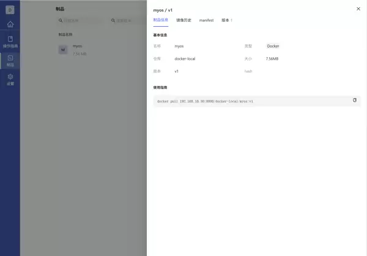
Task: Click the home icon in sidebar
Action: (x=10, y=24)
